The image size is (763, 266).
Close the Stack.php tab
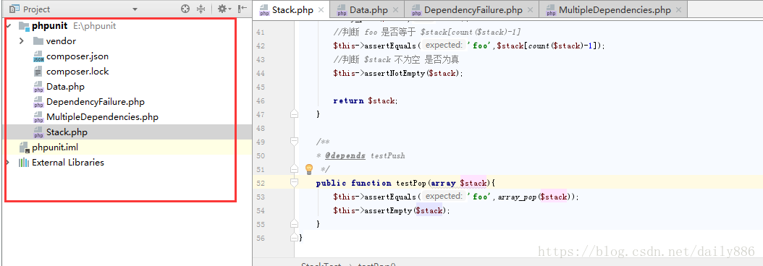pyautogui.click(x=321, y=9)
